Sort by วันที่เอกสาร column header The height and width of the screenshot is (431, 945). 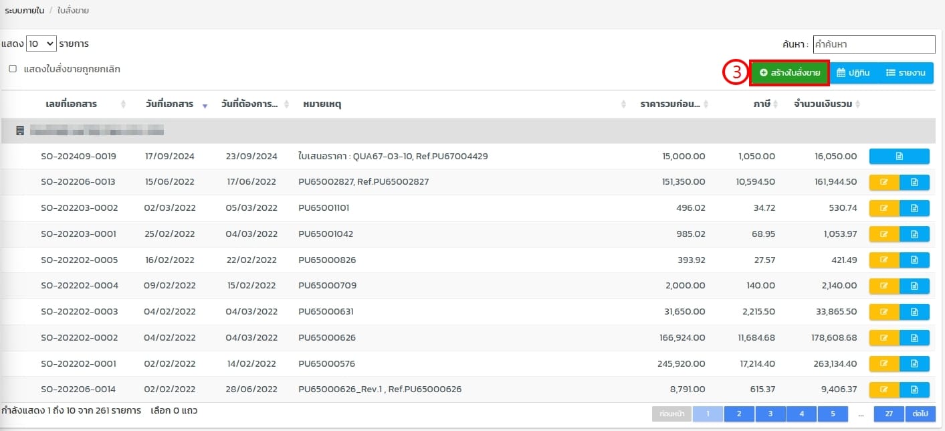click(x=169, y=104)
